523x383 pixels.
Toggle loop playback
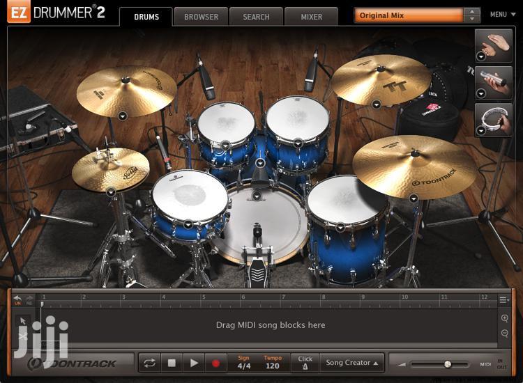149,363
